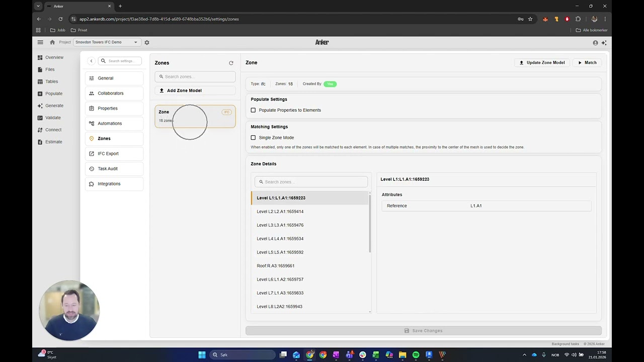The width and height of the screenshot is (644, 362).
Task: Enable Single Zone Mode checkbox
Action: point(253,138)
